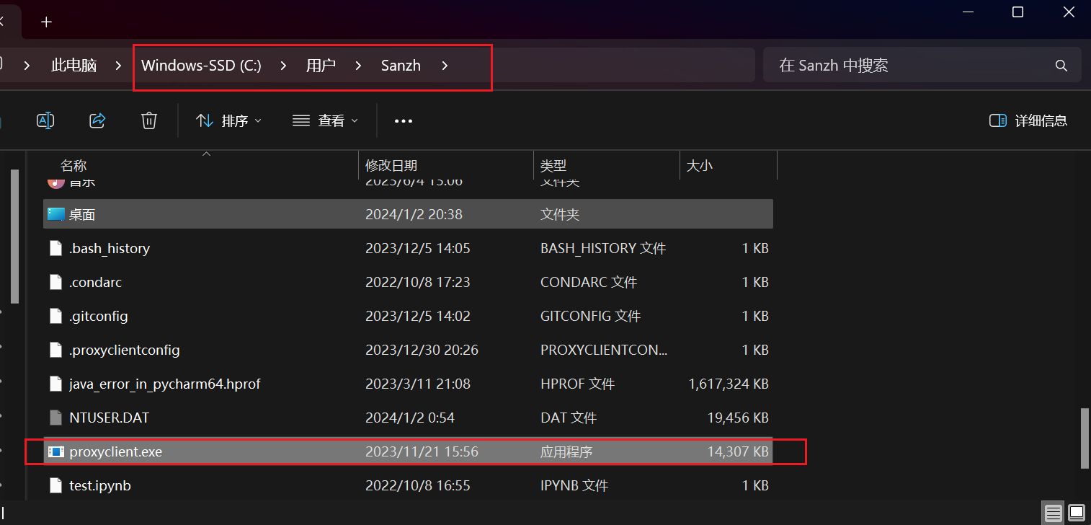1091x525 pixels.
Task: Click Sanzh breadcrumb in address bar
Action: pos(401,66)
